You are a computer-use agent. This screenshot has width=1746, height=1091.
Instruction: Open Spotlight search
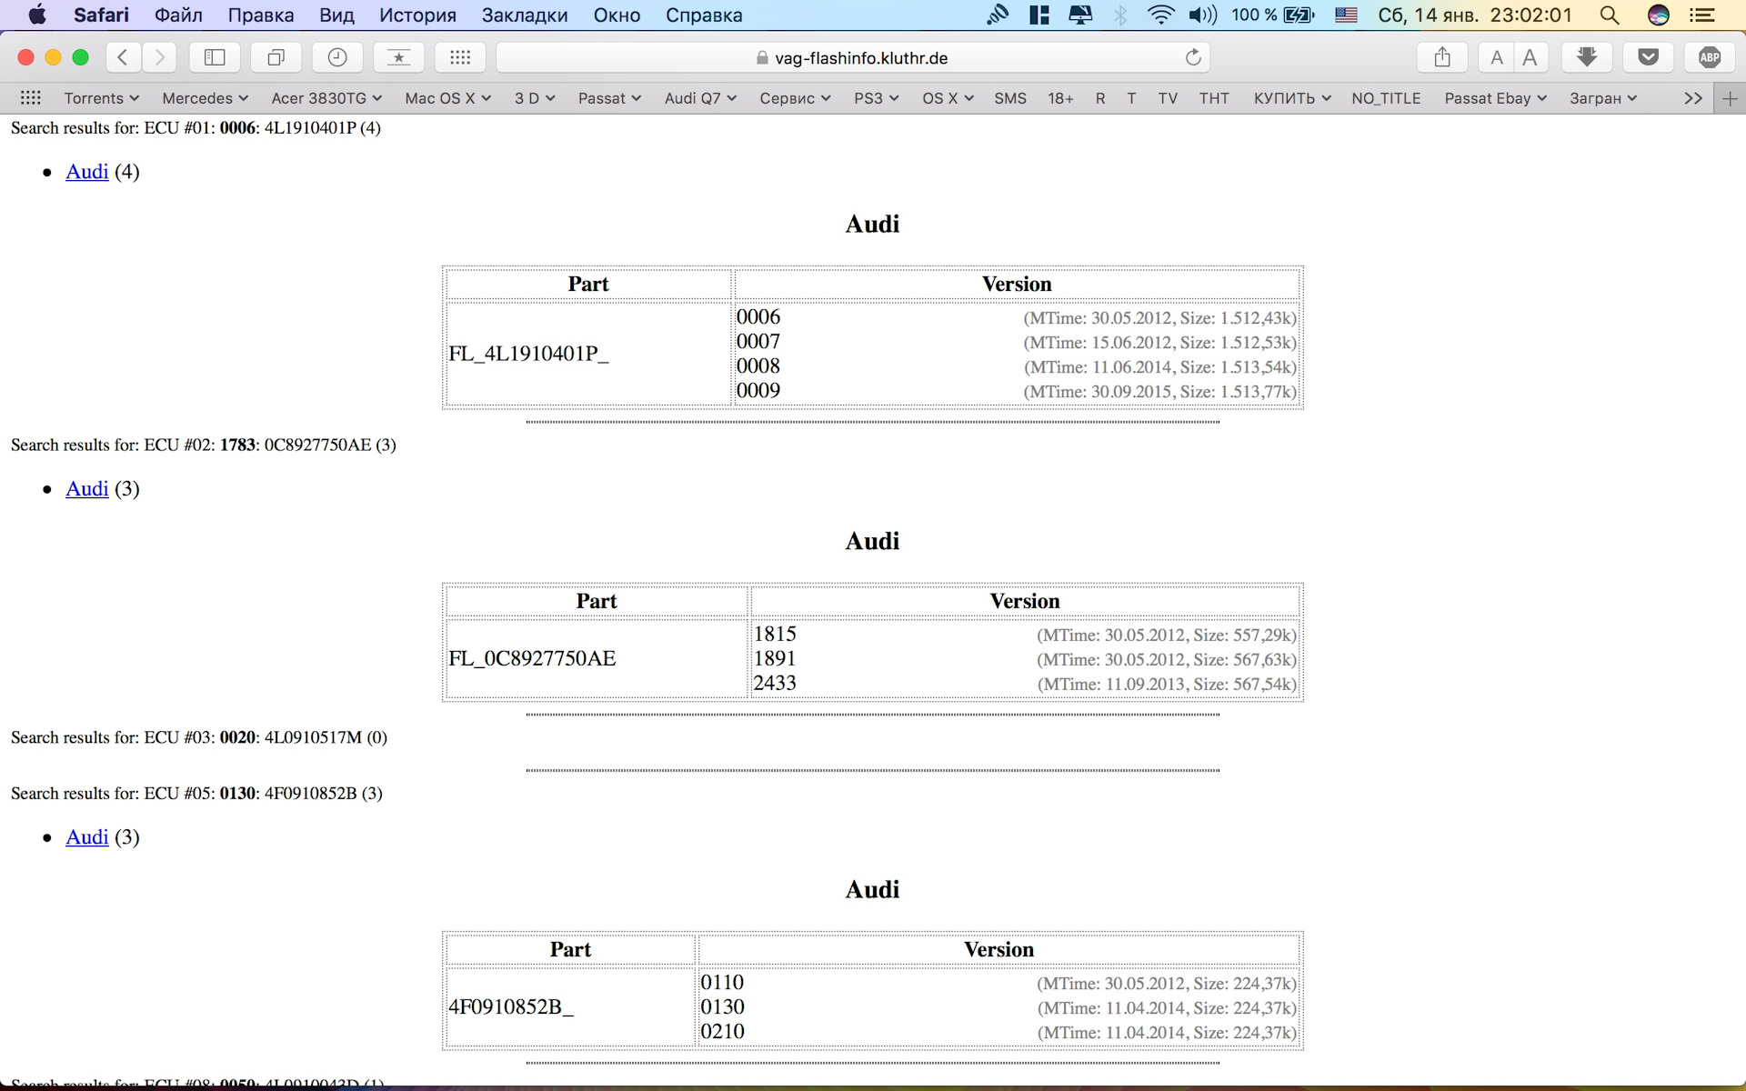click(1610, 15)
